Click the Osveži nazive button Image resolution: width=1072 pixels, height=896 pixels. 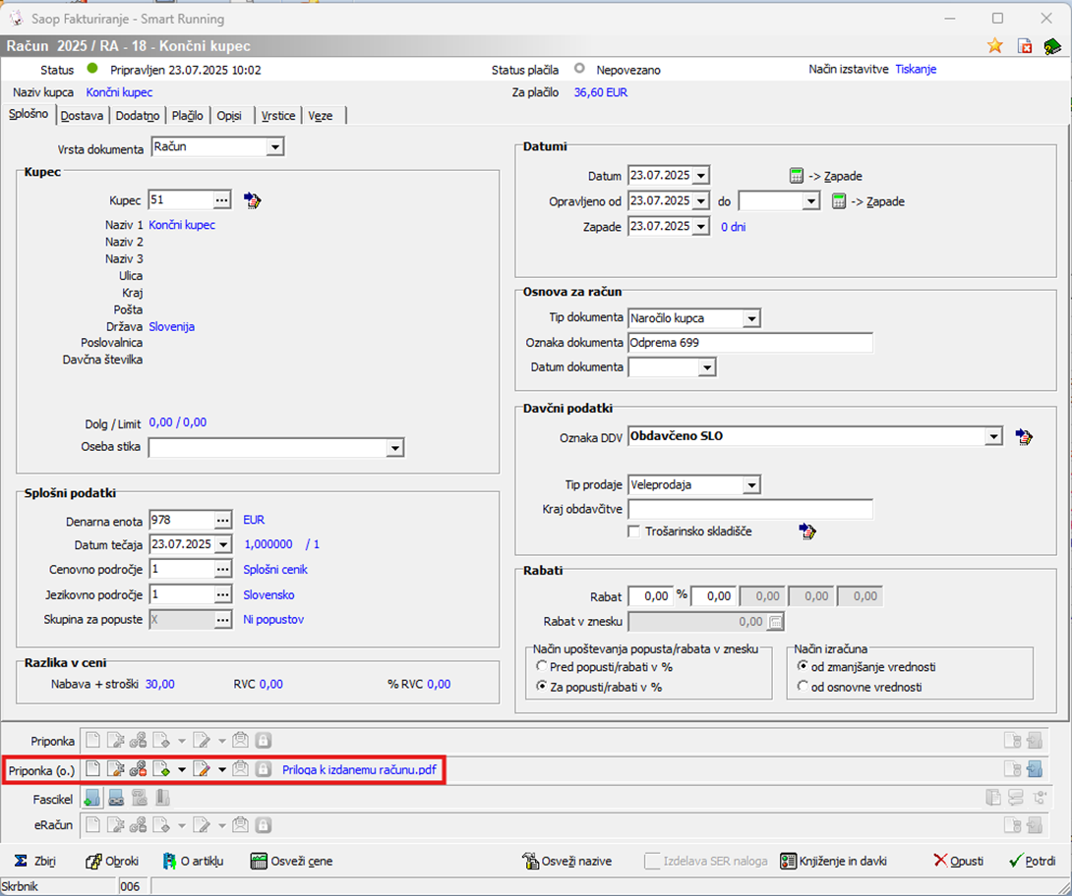click(x=566, y=861)
